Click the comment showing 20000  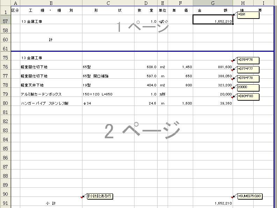pyautogui.click(x=248, y=87)
